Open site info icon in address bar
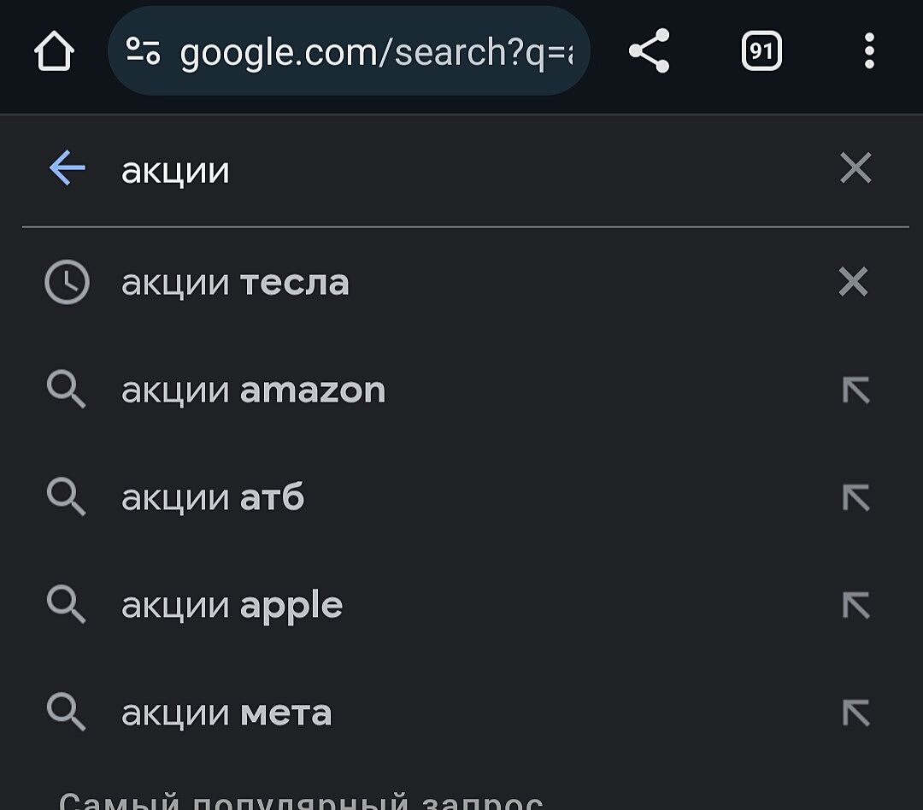This screenshot has height=810, width=923. pos(143,52)
